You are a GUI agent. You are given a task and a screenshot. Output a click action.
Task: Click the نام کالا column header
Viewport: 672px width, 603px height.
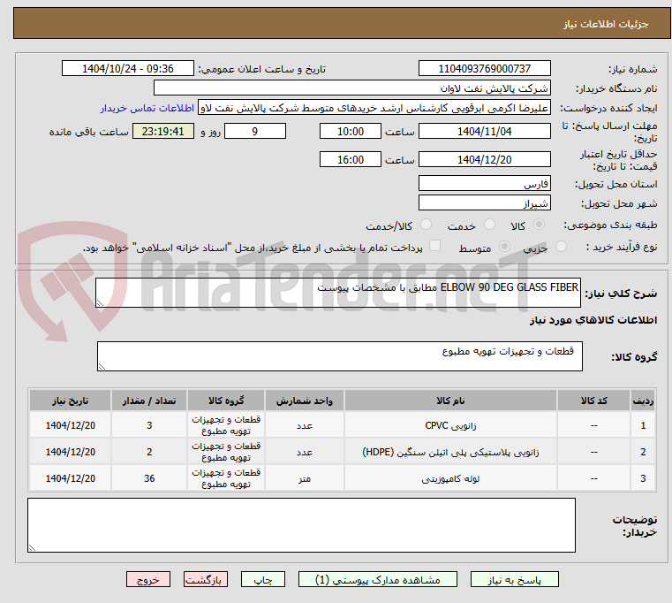point(450,401)
